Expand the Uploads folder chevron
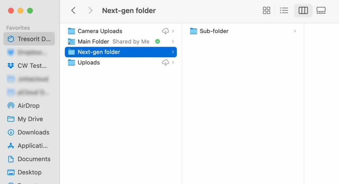The height and width of the screenshot is (184, 339). tap(173, 63)
